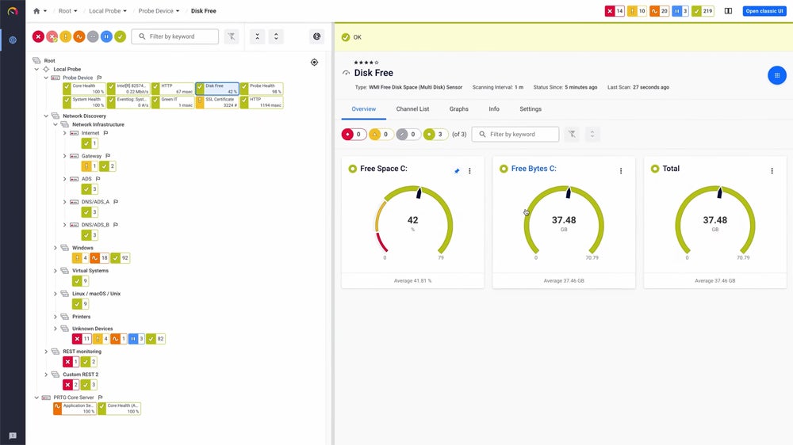Click the flag icon next to Gateway
Screen dimensions: 793x445
108,156
